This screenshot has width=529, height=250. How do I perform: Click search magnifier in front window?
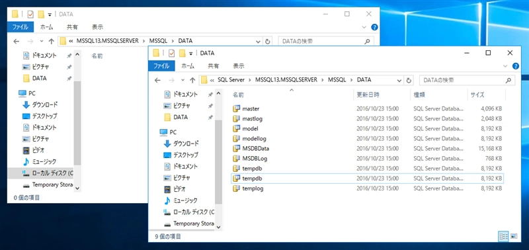[508, 80]
